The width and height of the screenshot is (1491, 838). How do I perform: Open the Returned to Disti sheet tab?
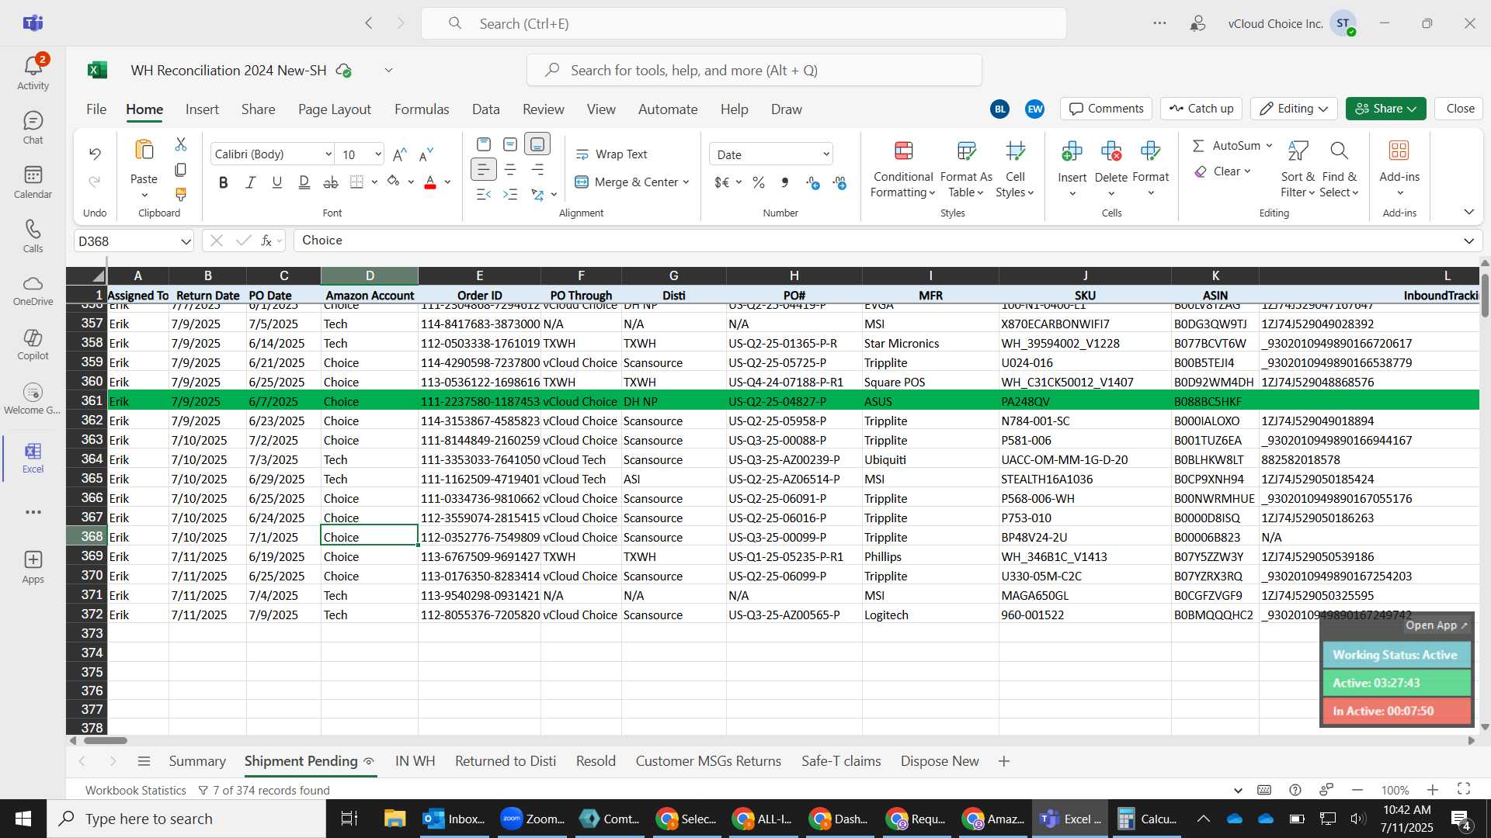click(x=506, y=761)
